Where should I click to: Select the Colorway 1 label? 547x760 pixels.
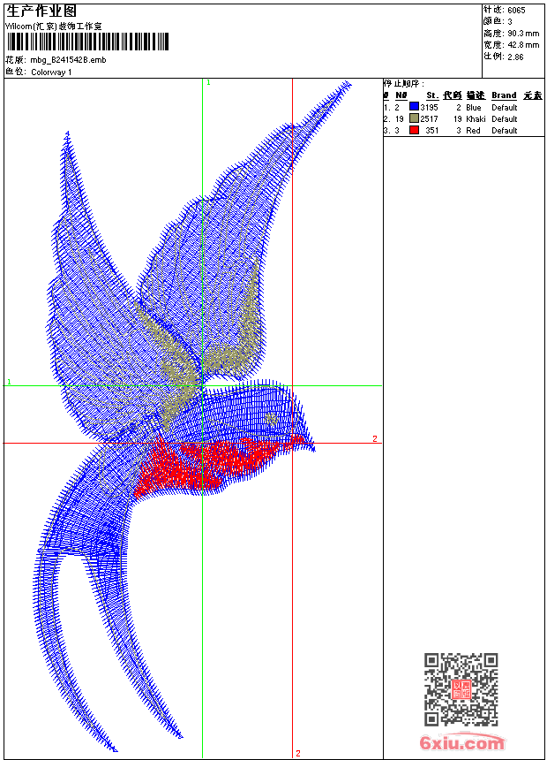[x=51, y=72]
